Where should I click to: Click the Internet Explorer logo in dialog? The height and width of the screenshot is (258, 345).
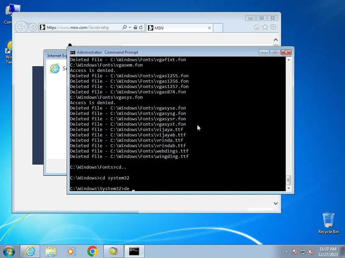55,69
